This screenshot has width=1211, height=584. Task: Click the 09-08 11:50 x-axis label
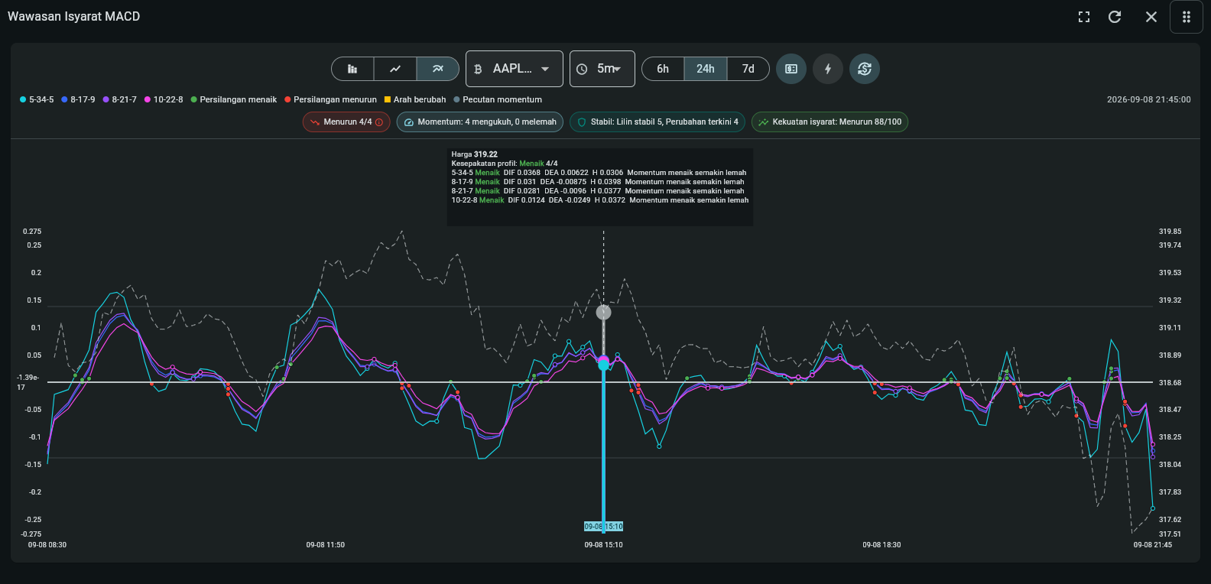[326, 545]
